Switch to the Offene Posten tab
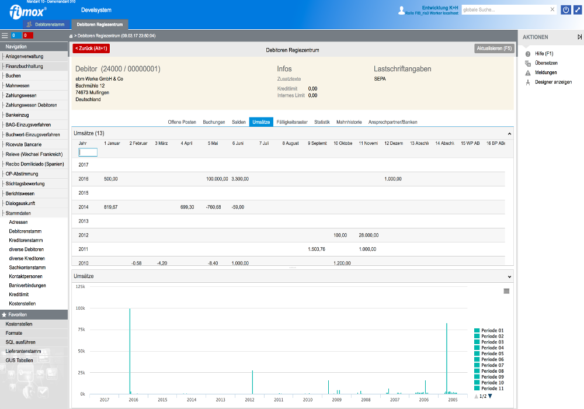The width and height of the screenshot is (584, 409). (182, 122)
